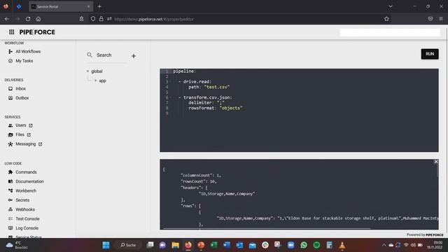Screen dimensions: 448x252
Task: Click in the pipeline code editor
Action: tap(299, 110)
